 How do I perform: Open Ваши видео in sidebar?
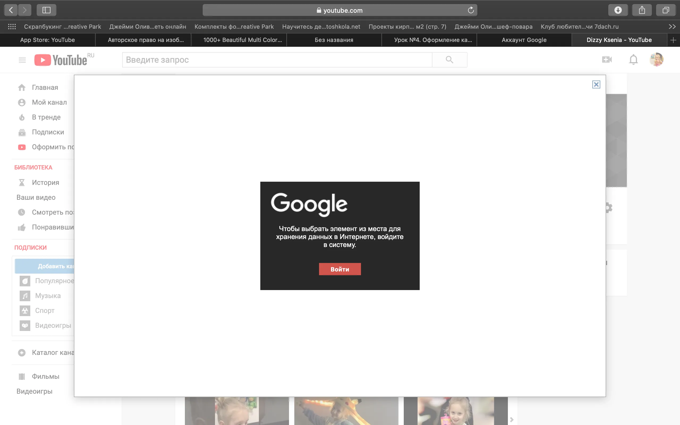click(x=36, y=197)
